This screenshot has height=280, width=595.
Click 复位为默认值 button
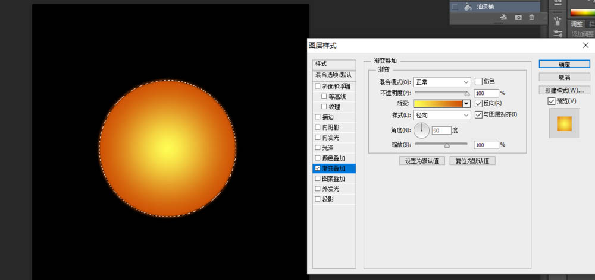click(472, 161)
